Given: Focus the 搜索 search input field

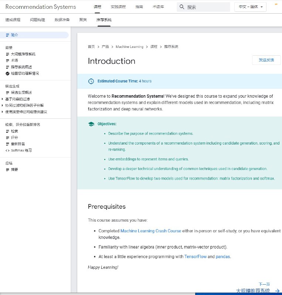Looking at the screenshot, I should click(203, 7).
